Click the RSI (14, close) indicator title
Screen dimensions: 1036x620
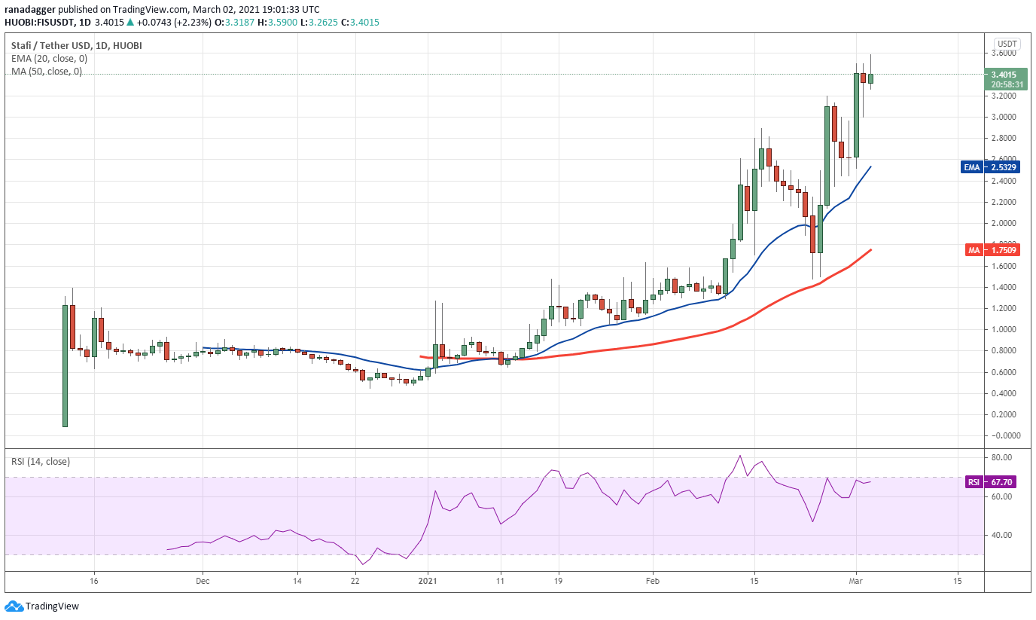(40, 461)
